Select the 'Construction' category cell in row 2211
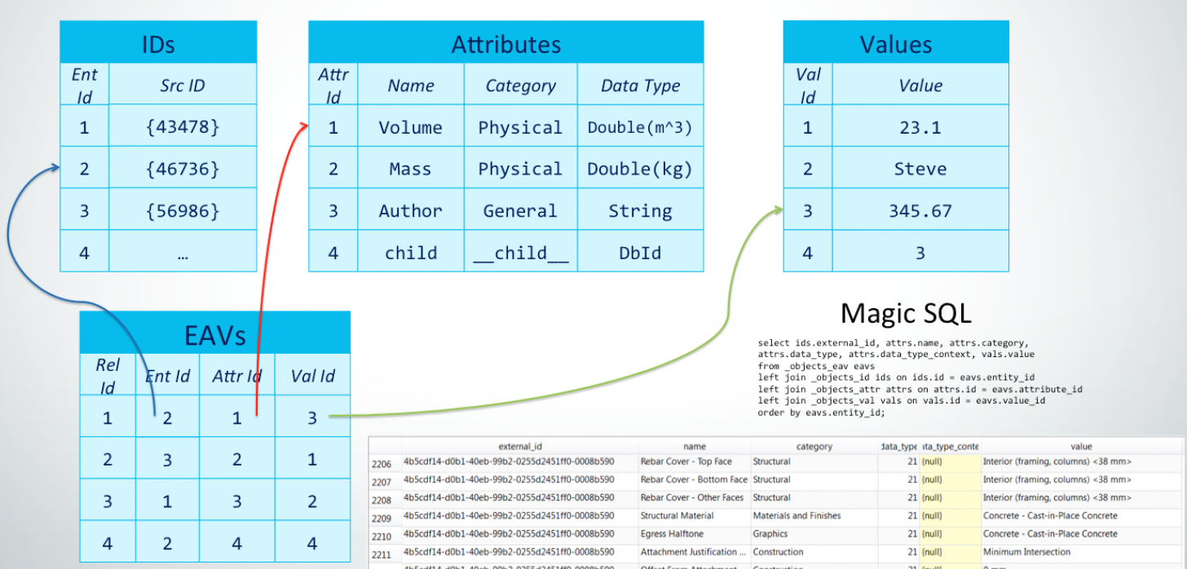This screenshot has height=569, width=1187. click(x=814, y=552)
